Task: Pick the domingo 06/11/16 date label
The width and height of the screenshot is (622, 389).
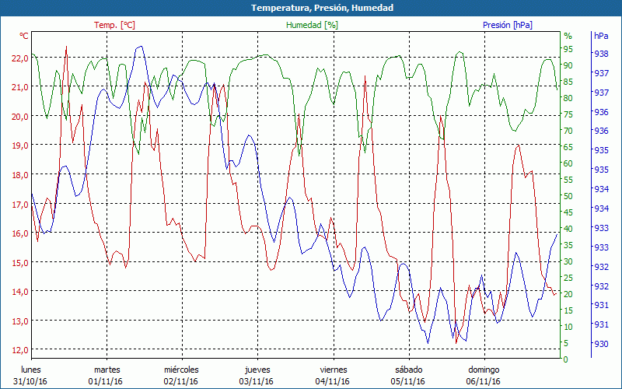Action: pyautogui.click(x=483, y=375)
